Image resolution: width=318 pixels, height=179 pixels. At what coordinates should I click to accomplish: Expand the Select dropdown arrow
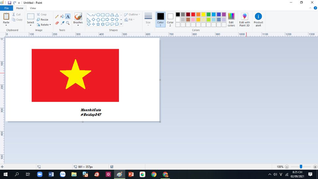point(30,25)
